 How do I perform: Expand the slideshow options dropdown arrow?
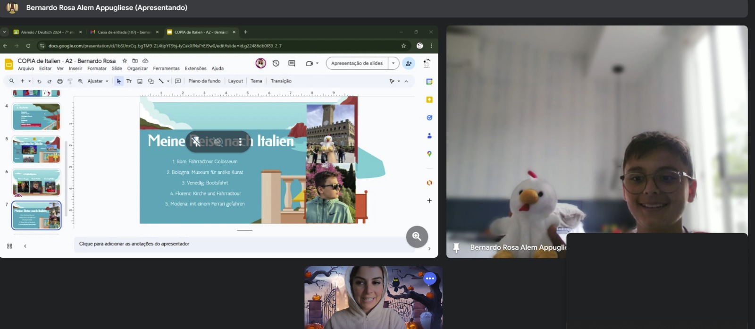pyautogui.click(x=394, y=63)
